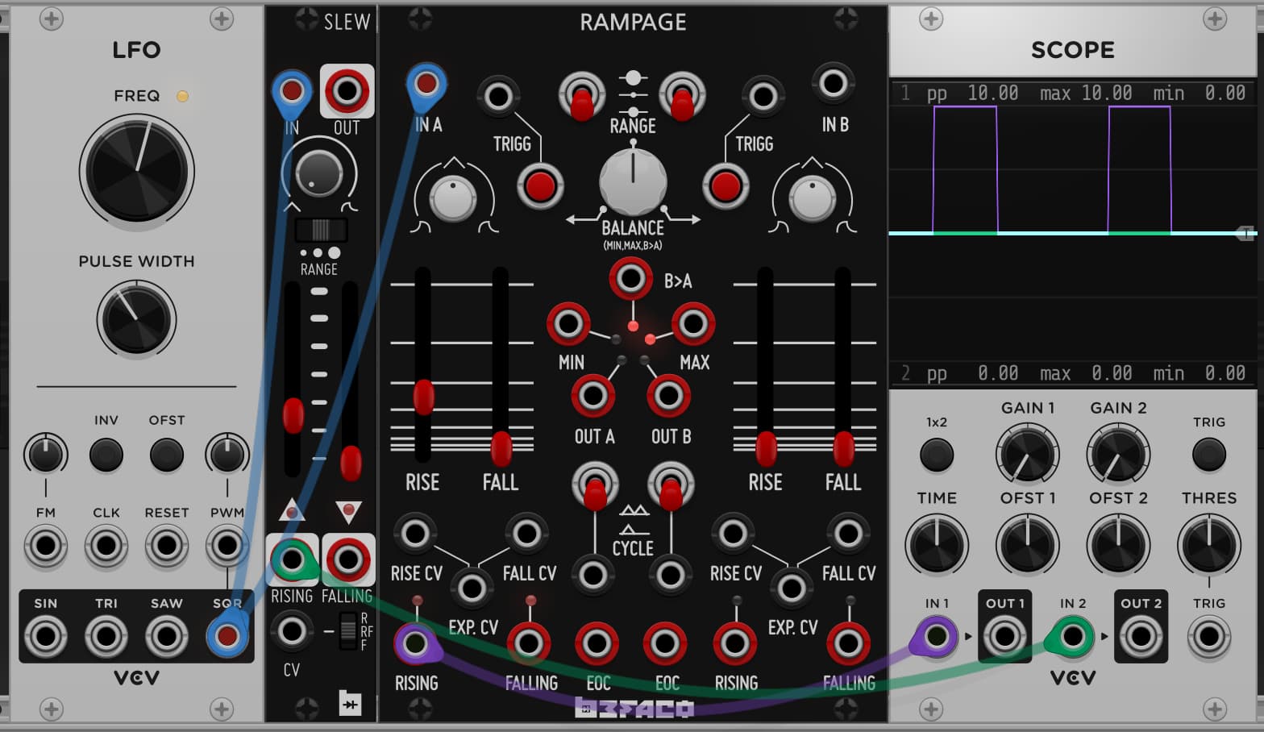Viewport: 1264px width, 732px height.
Task: Click the Rampage B>A output jack
Action: click(x=630, y=279)
